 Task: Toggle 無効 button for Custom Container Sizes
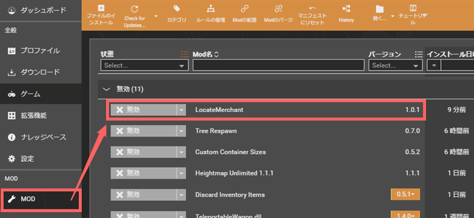point(143,152)
